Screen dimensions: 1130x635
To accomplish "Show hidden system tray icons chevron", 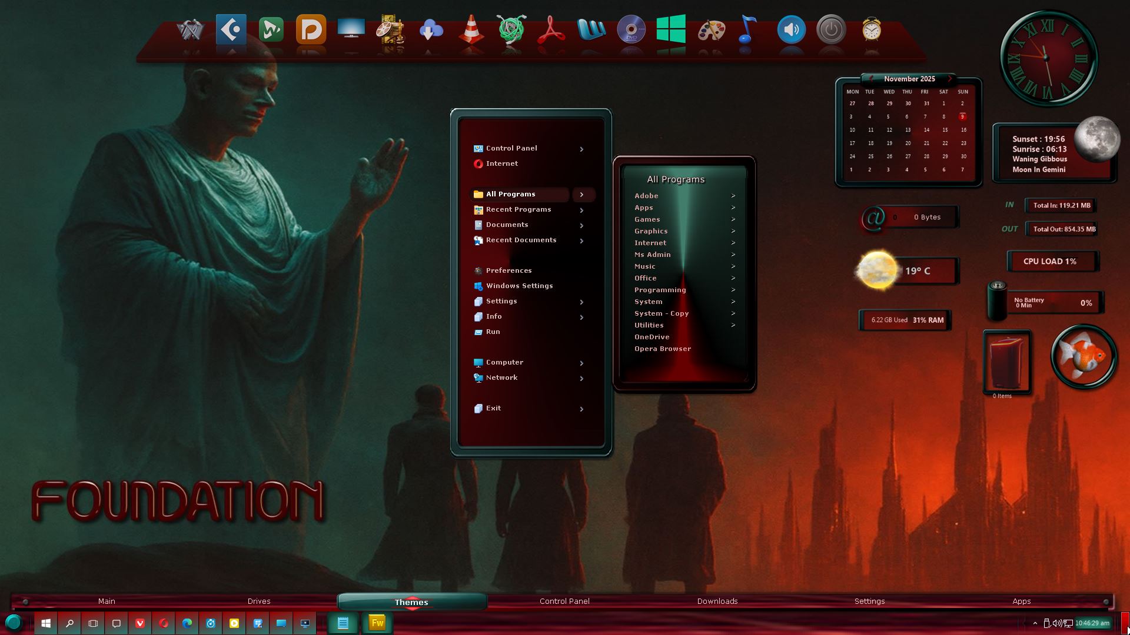I will (1035, 623).
